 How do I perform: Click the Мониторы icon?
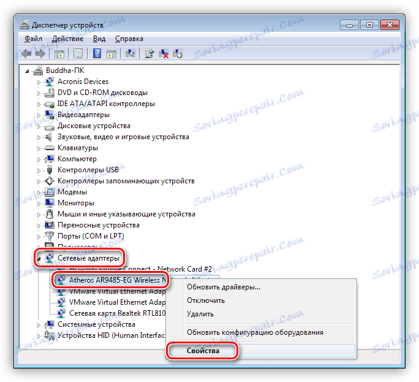(50, 203)
